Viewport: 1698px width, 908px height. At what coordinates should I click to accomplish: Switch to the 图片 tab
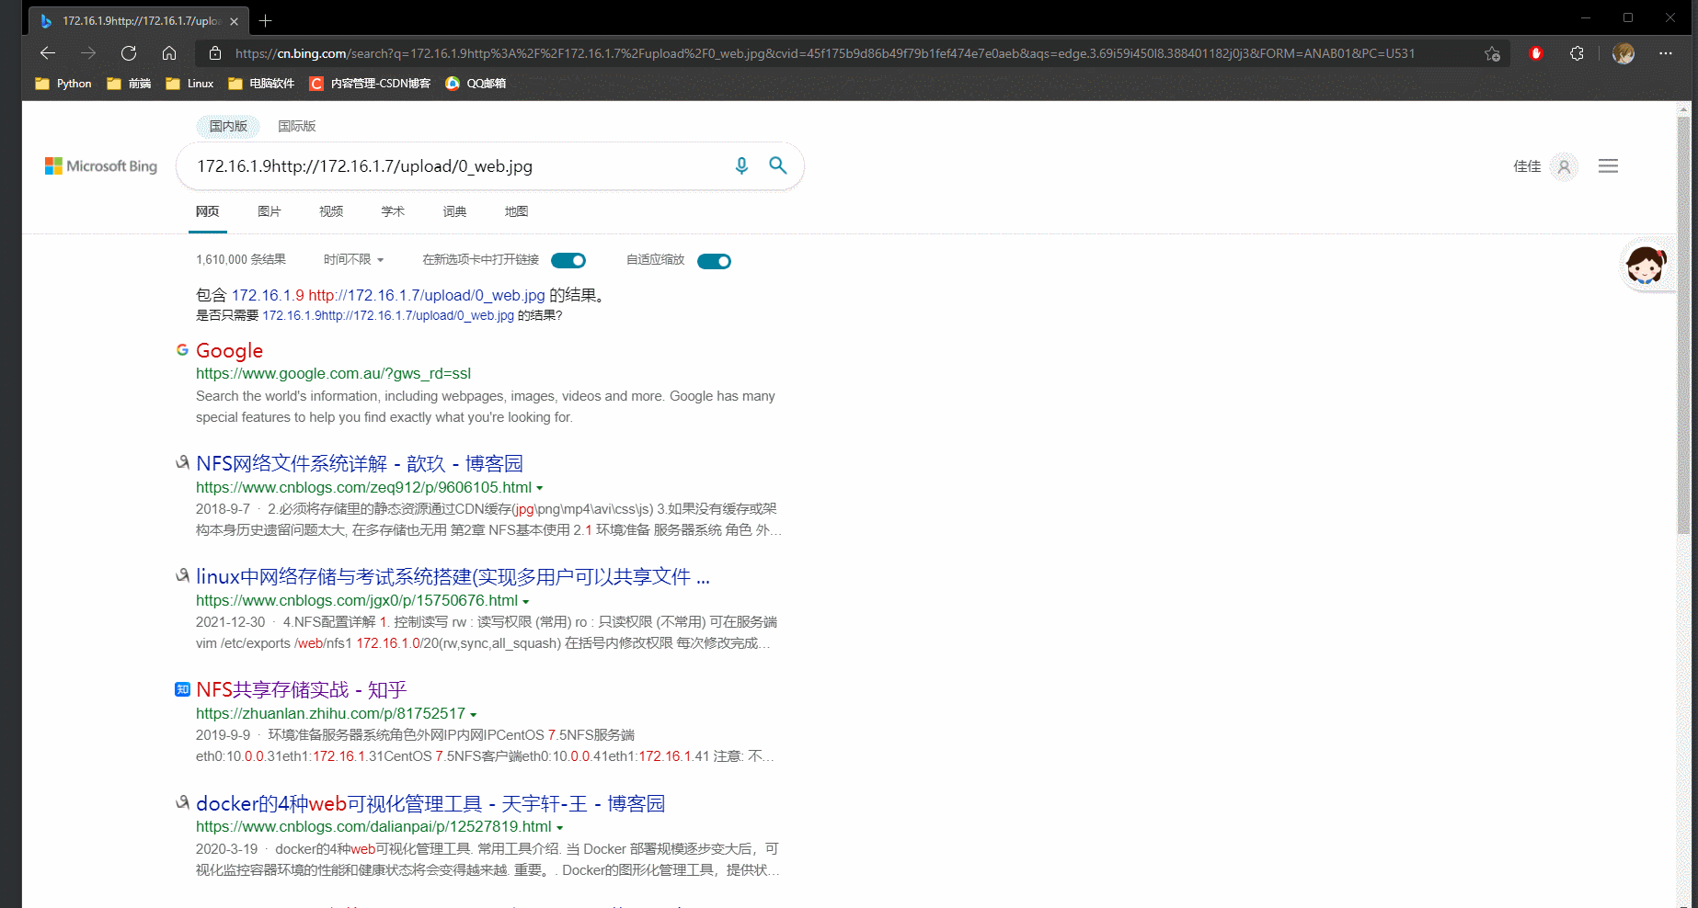(x=270, y=211)
